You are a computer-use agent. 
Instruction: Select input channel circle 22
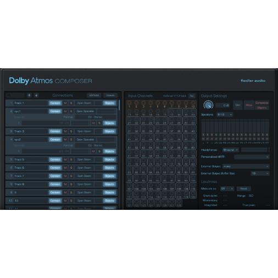click(x=136, y=119)
